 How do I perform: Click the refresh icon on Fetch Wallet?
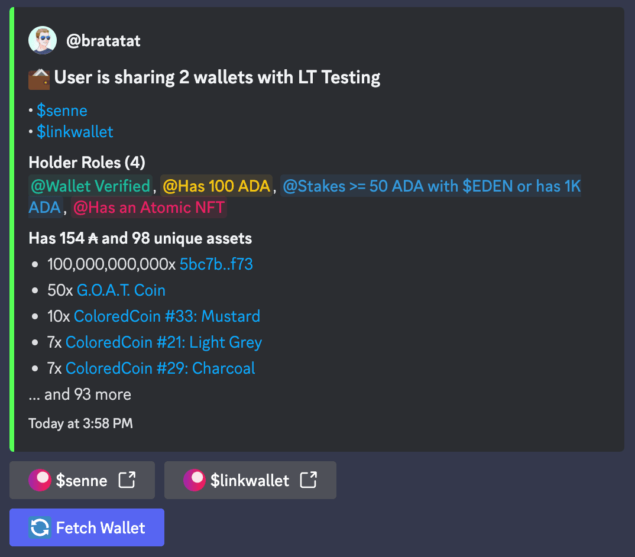click(x=40, y=527)
